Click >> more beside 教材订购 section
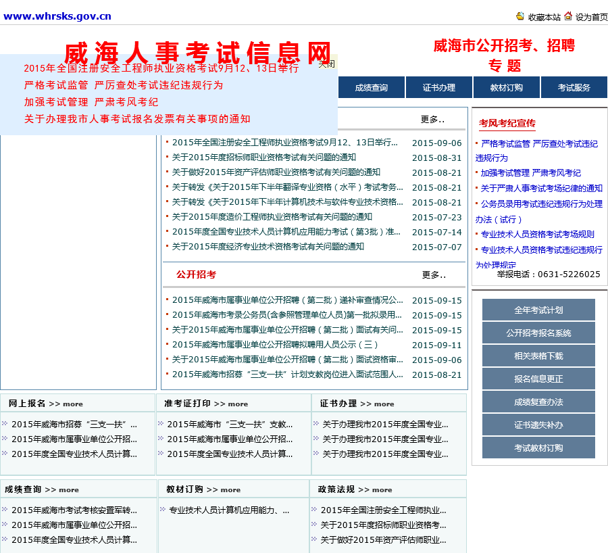Image resolution: width=608 pixels, height=553 pixels. [224, 489]
